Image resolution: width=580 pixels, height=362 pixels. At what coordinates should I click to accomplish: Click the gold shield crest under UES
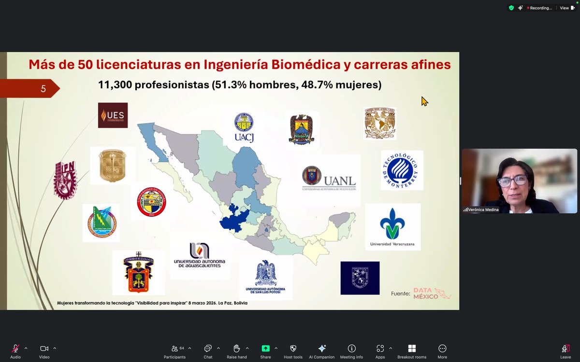pyautogui.click(x=112, y=166)
